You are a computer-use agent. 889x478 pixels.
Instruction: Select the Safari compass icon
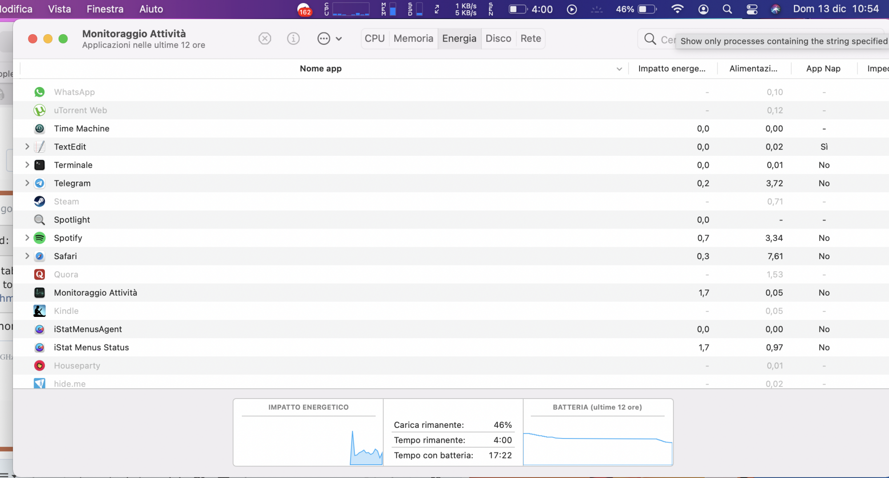[40, 256]
